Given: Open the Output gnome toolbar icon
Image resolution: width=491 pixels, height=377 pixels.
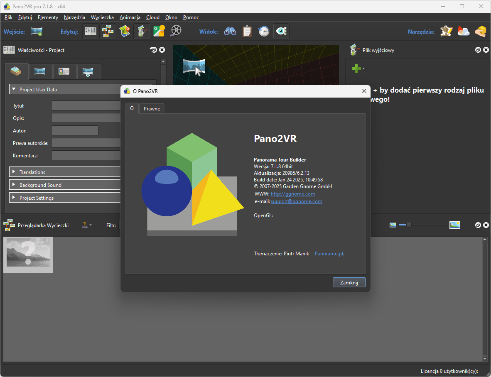Looking at the screenshot, I should pos(142,31).
